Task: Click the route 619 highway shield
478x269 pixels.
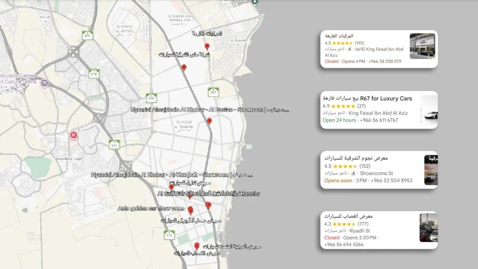Action: (94, 73)
